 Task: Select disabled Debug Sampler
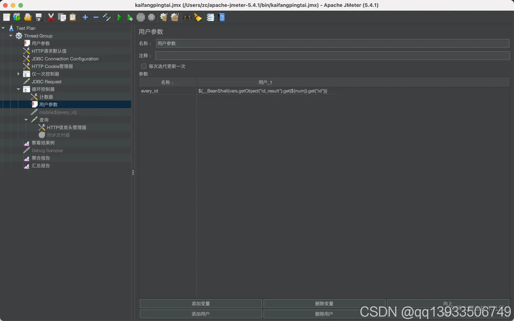[x=47, y=150]
